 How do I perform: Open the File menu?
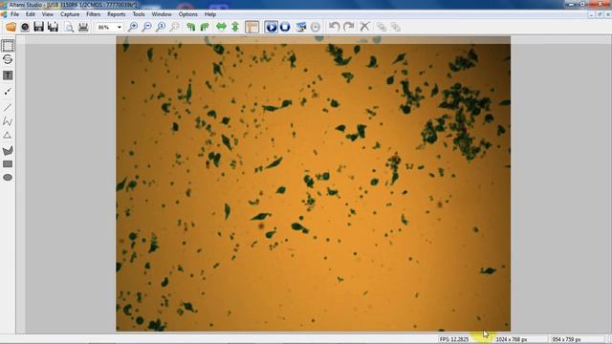click(x=15, y=14)
